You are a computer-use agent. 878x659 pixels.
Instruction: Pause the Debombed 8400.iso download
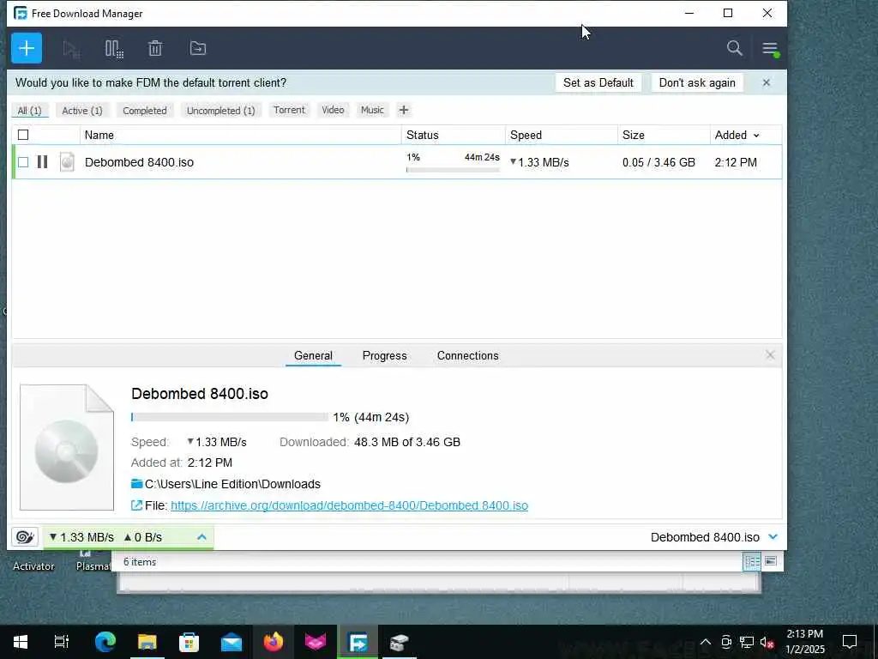click(x=42, y=162)
